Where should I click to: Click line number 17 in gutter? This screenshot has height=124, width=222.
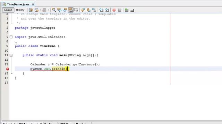(6, 83)
